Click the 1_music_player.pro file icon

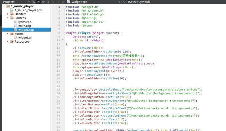[12, 10]
